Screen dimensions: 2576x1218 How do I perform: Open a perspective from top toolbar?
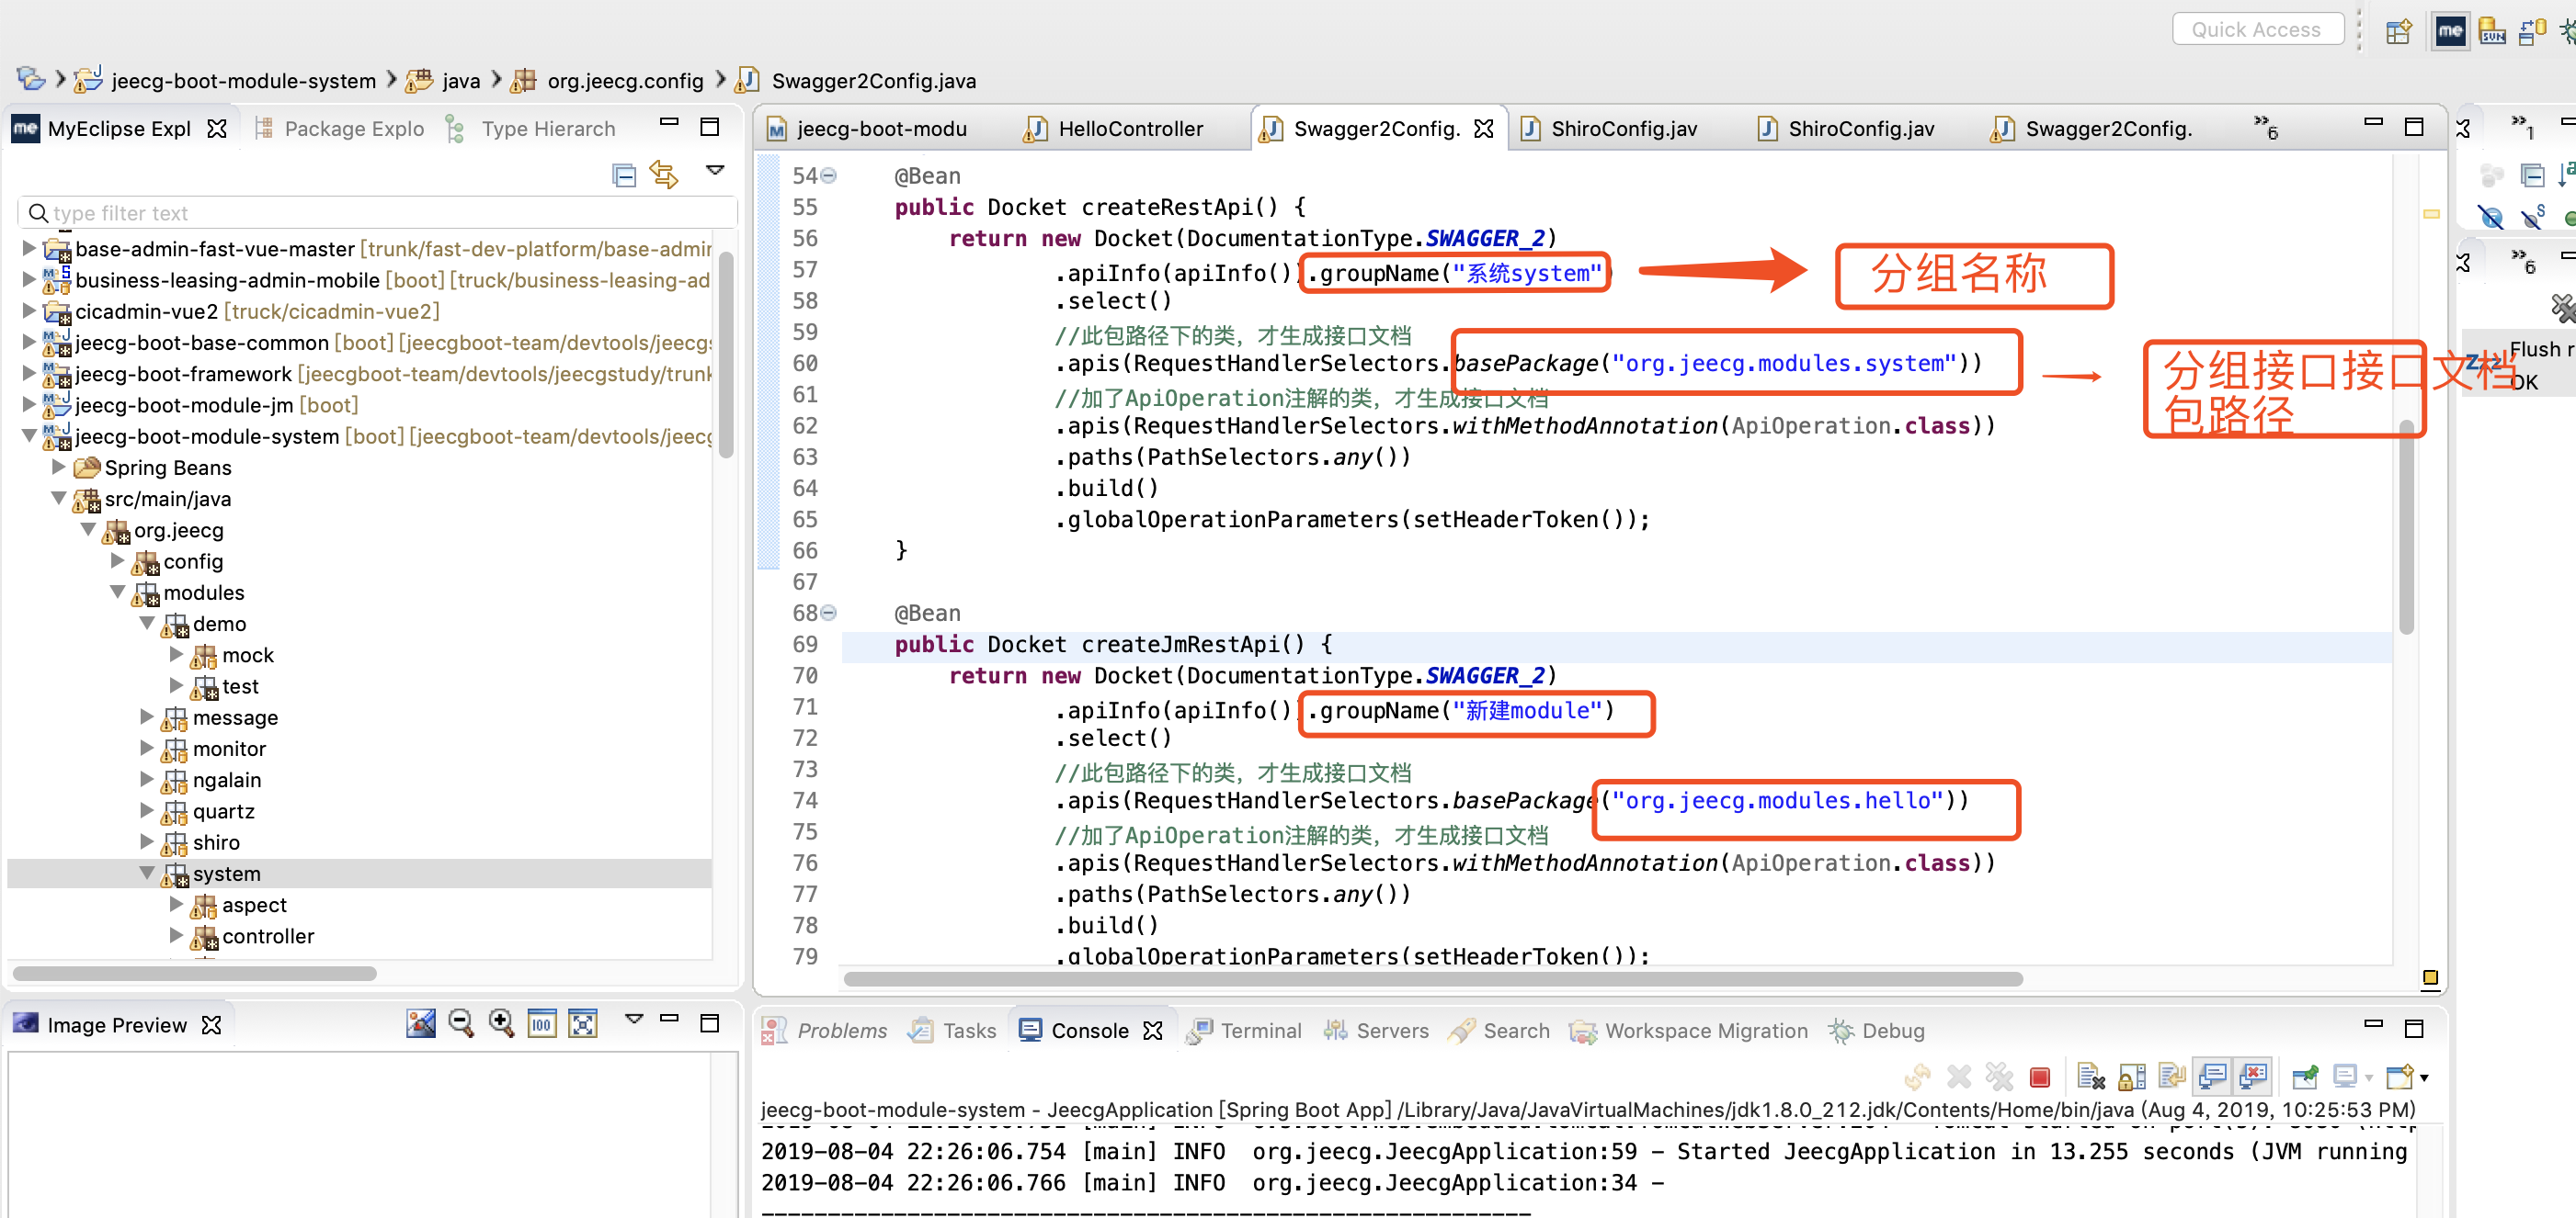[x=2398, y=31]
